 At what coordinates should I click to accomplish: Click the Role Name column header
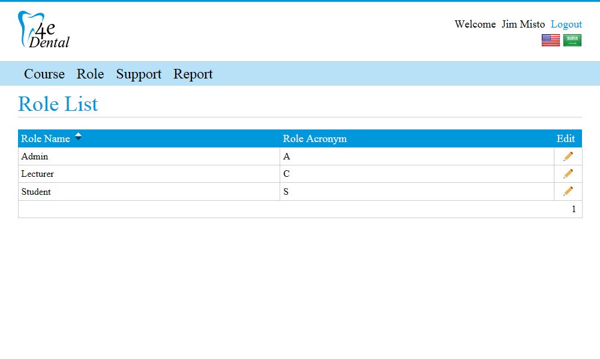coord(45,138)
